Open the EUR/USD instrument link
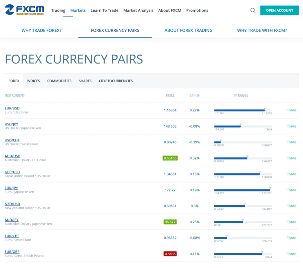Screen dimensions: 303x268 click(12, 108)
